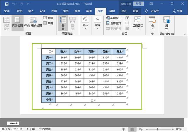
Task: Switch to Web 版式视图
Action: [x=33, y=22]
